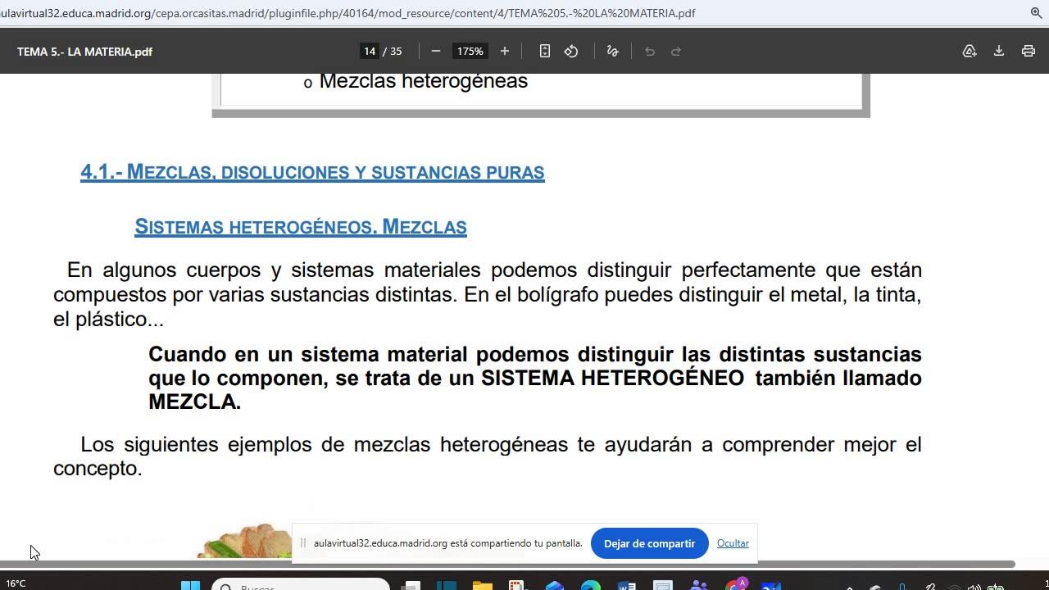Click the 'Mezclas heterogéneas' bullet text
This screenshot has width=1049, height=590.
point(423,81)
